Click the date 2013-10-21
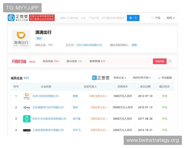This screenshot has height=148, width=185. coord(145,130)
